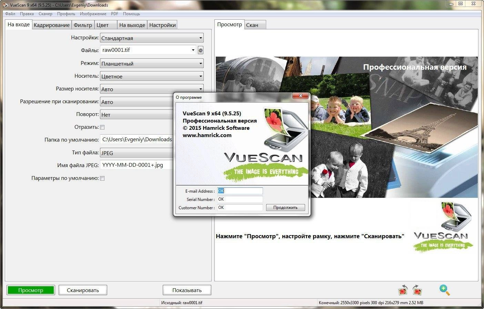This screenshot has width=484, height=309.
Task: Click the rotate left image icon
Action: tap(403, 290)
